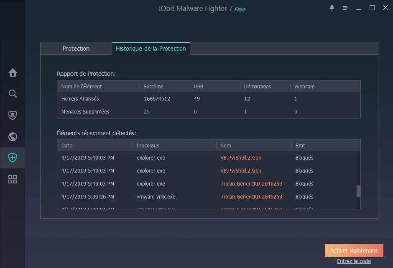Click the Système column header
Viewport: 393px width, 268px height.
pos(165,86)
